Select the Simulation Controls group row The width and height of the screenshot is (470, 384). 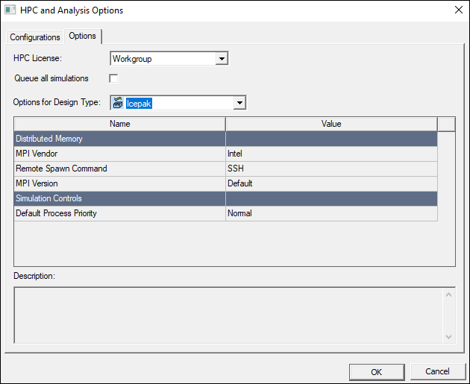[226, 198]
